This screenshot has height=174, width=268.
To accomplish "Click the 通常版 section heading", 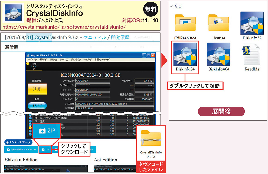I will point(12,47).
